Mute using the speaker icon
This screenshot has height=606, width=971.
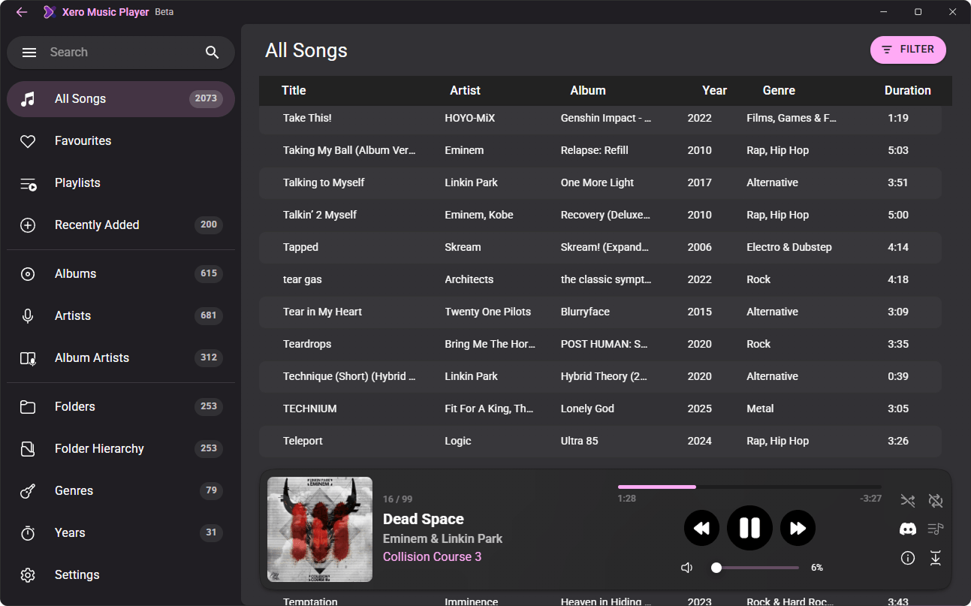click(686, 568)
